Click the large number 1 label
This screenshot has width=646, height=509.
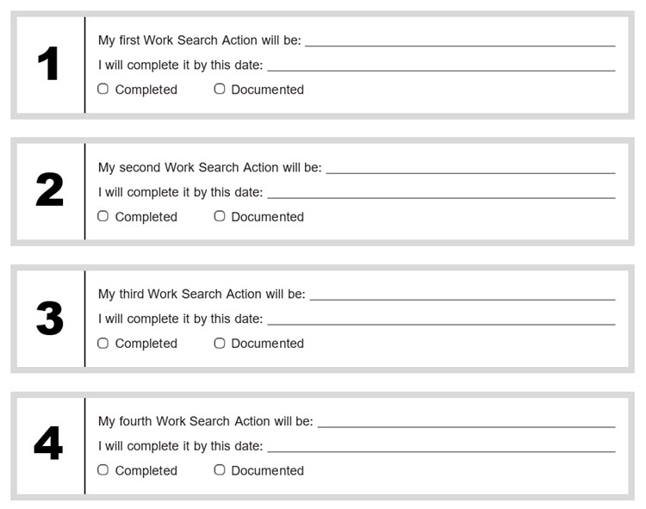point(49,65)
